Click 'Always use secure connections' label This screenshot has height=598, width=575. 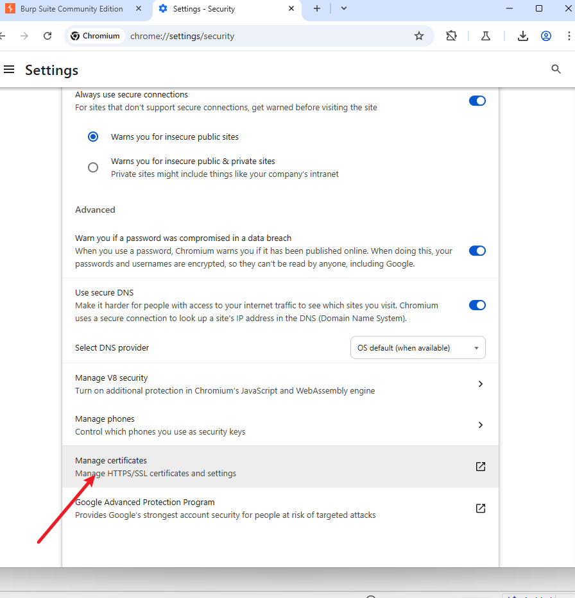(132, 95)
